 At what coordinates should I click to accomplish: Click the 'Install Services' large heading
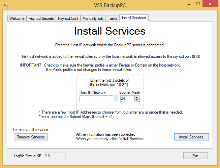coord(110,31)
